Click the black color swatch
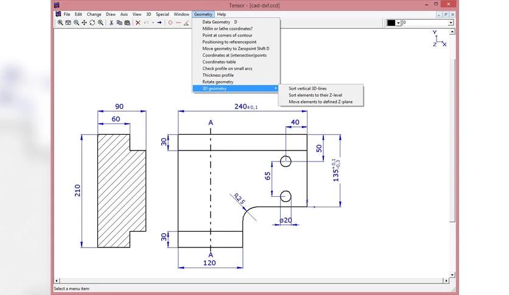The width and height of the screenshot is (509, 295). (391, 23)
